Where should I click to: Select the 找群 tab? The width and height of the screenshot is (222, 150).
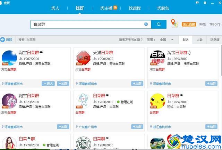(x=79, y=8)
